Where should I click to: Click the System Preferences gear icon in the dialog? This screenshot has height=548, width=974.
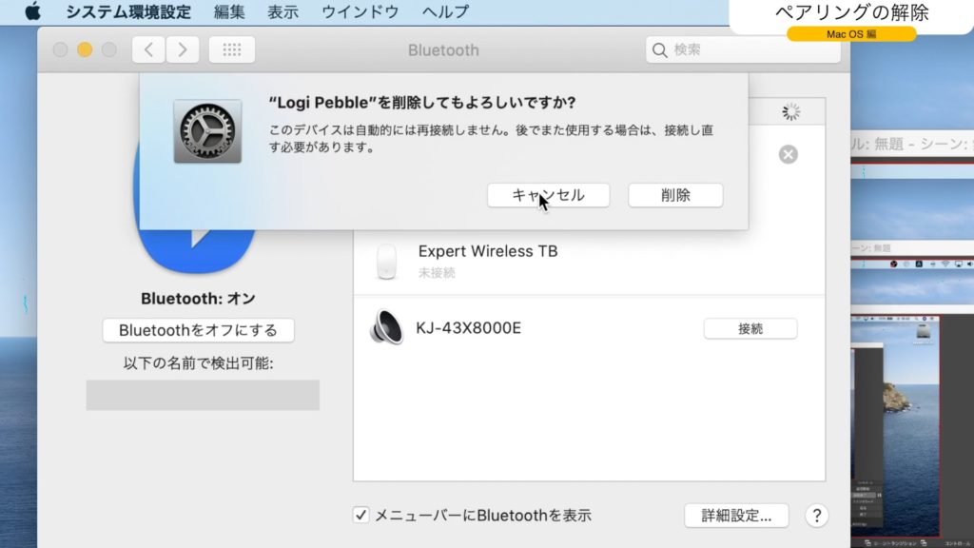click(x=207, y=131)
